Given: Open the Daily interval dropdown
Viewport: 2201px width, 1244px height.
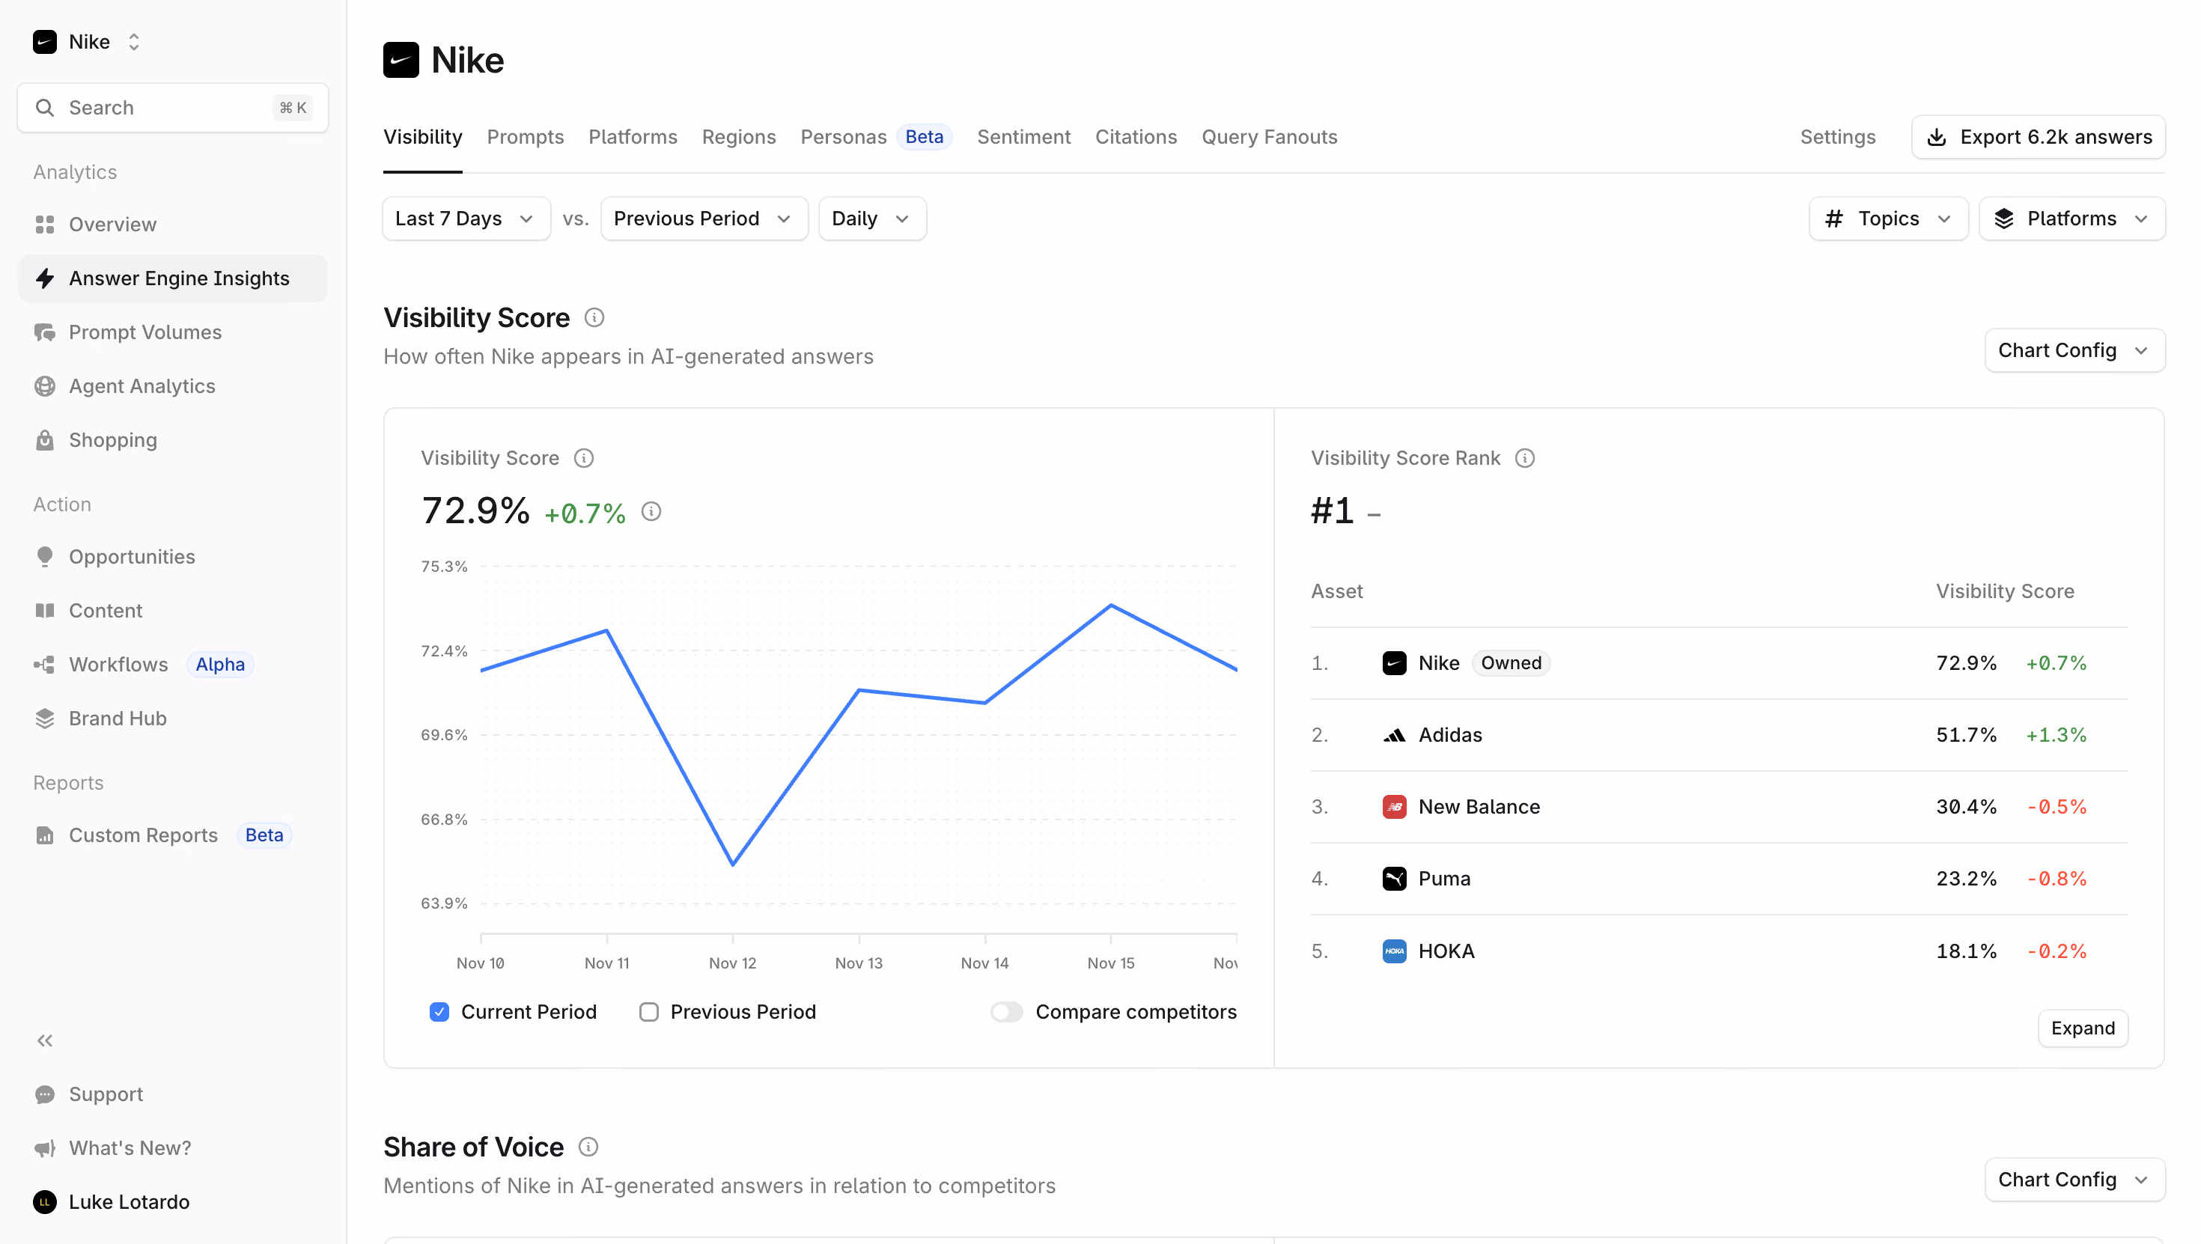Looking at the screenshot, I should click(x=871, y=219).
